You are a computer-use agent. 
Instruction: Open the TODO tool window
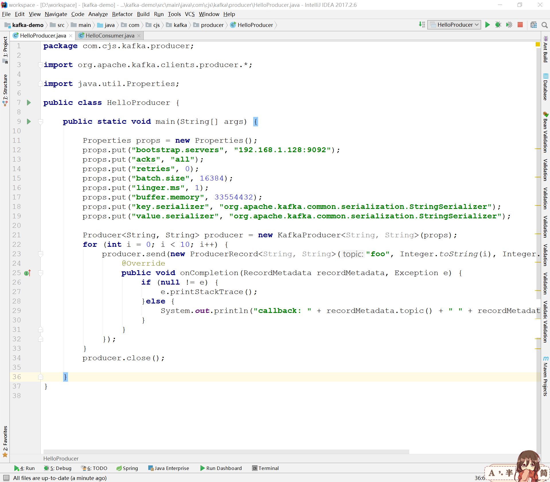[x=94, y=468]
